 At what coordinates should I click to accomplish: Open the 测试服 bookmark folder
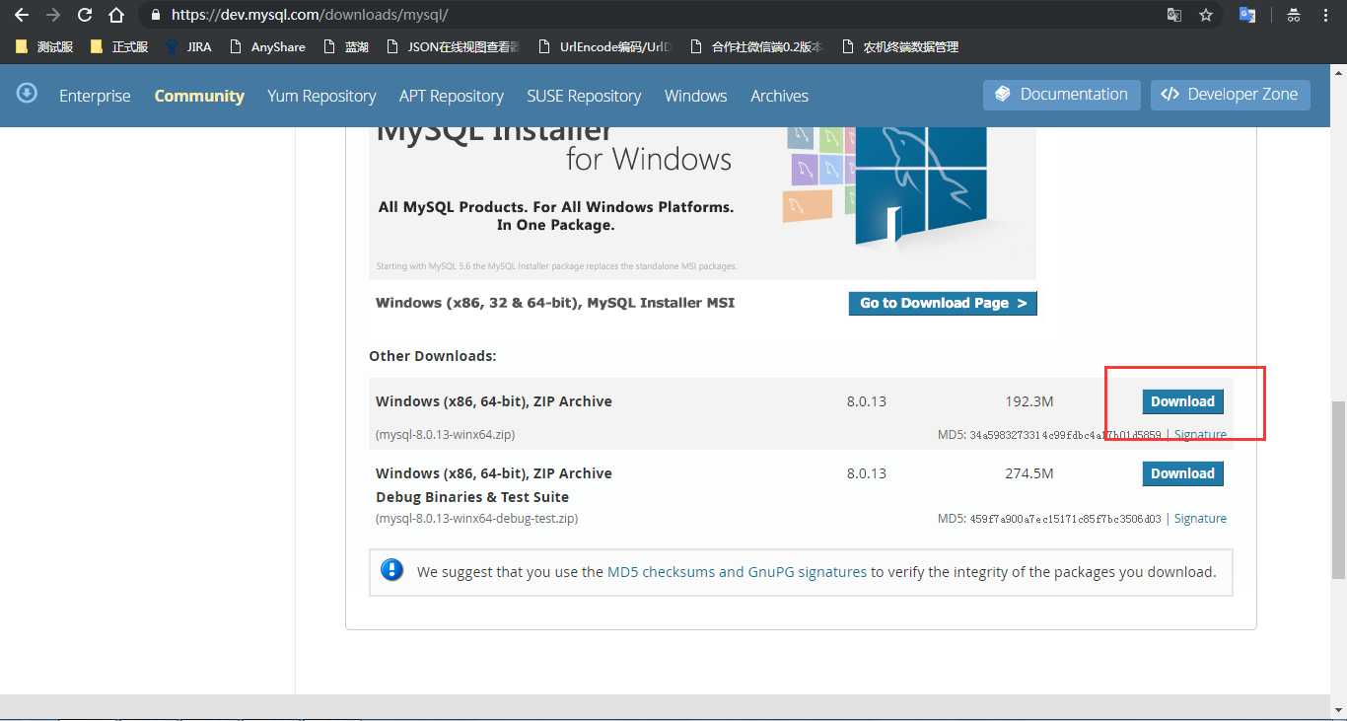pos(44,46)
